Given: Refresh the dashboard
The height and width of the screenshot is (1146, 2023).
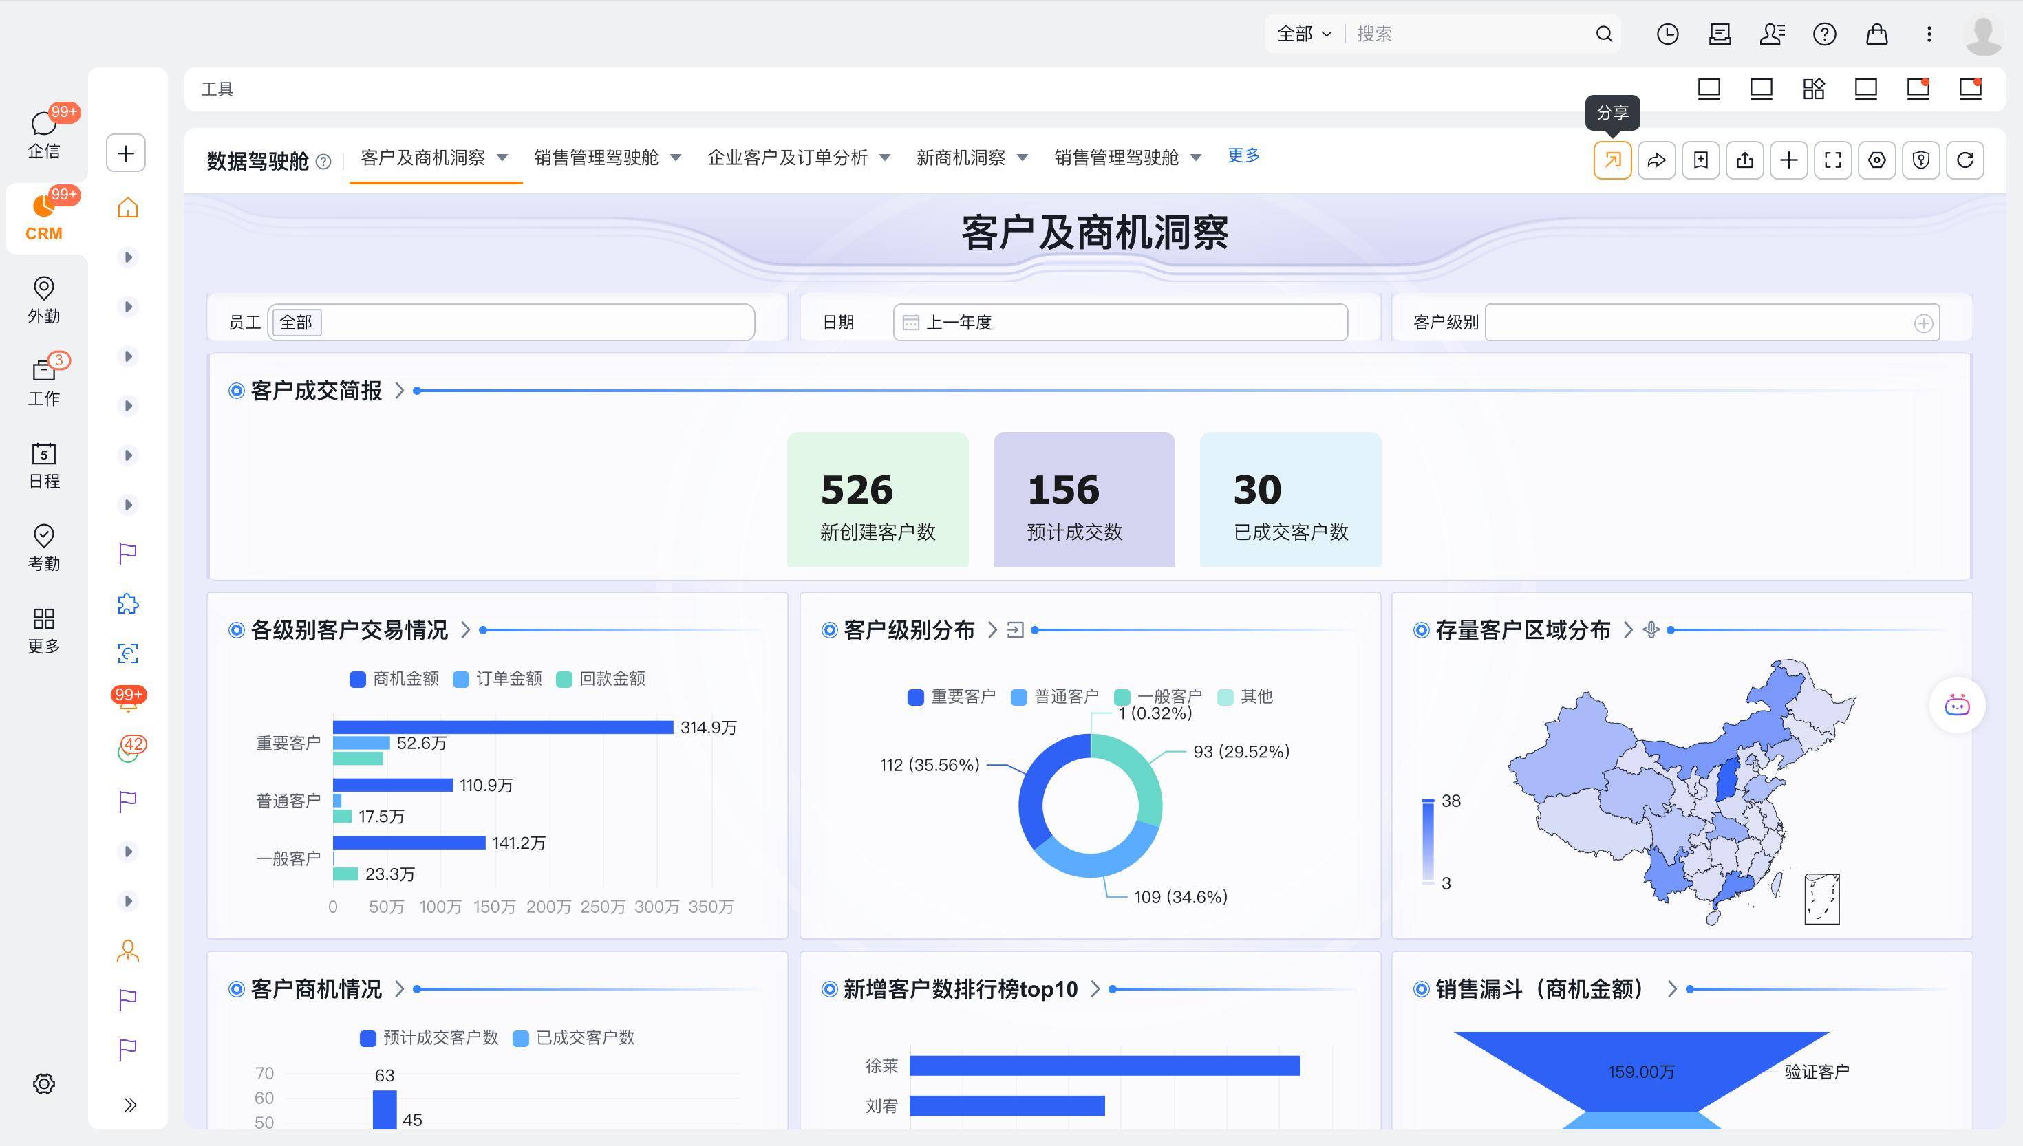Looking at the screenshot, I should coord(1965,160).
